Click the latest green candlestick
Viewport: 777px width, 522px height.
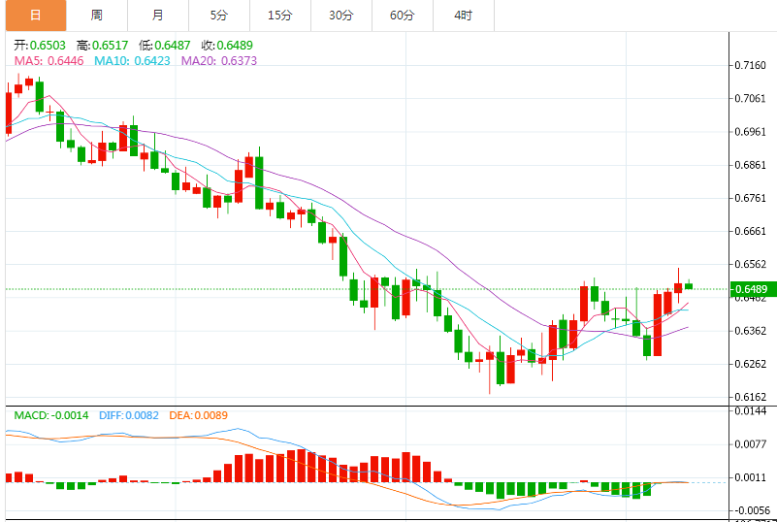[x=689, y=286]
